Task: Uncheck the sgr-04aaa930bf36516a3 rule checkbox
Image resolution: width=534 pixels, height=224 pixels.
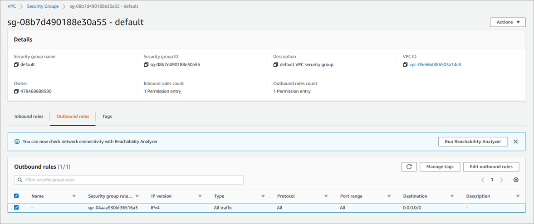Action: pos(16,208)
